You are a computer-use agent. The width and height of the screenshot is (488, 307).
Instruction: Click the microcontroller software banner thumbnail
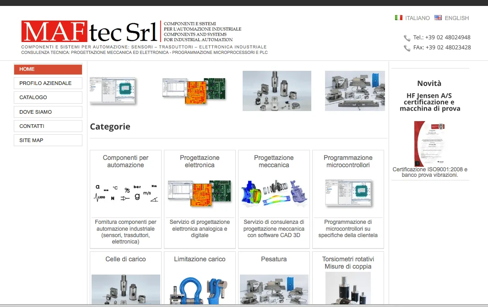pyautogui.click(x=113, y=91)
